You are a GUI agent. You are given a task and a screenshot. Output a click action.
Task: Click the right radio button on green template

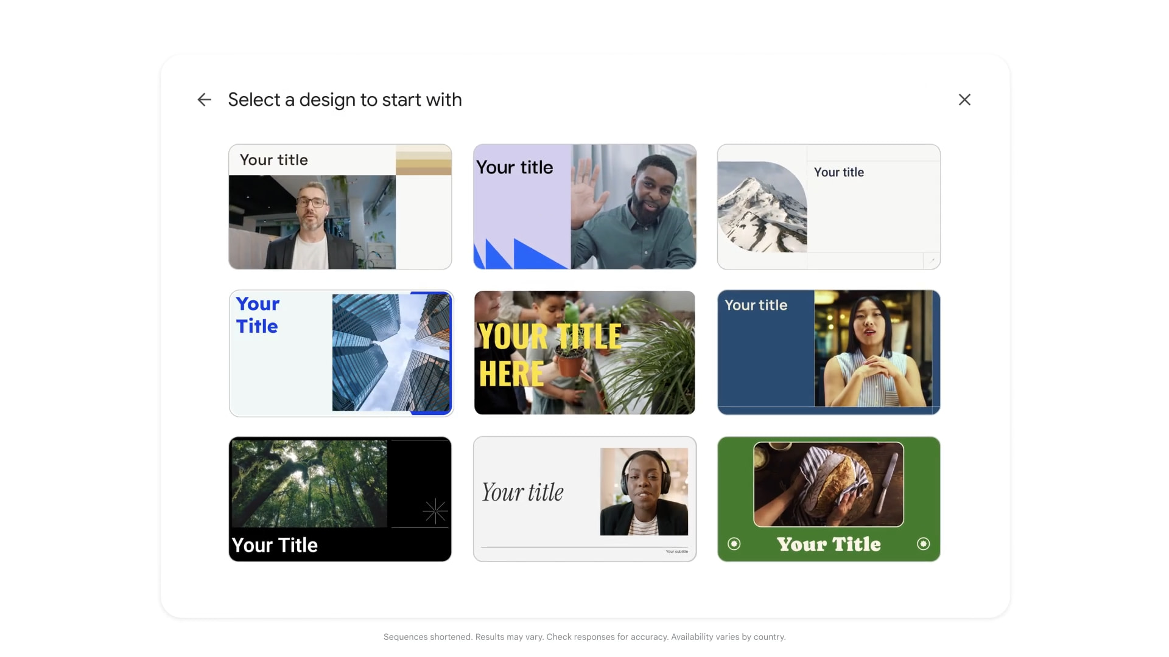tap(925, 543)
